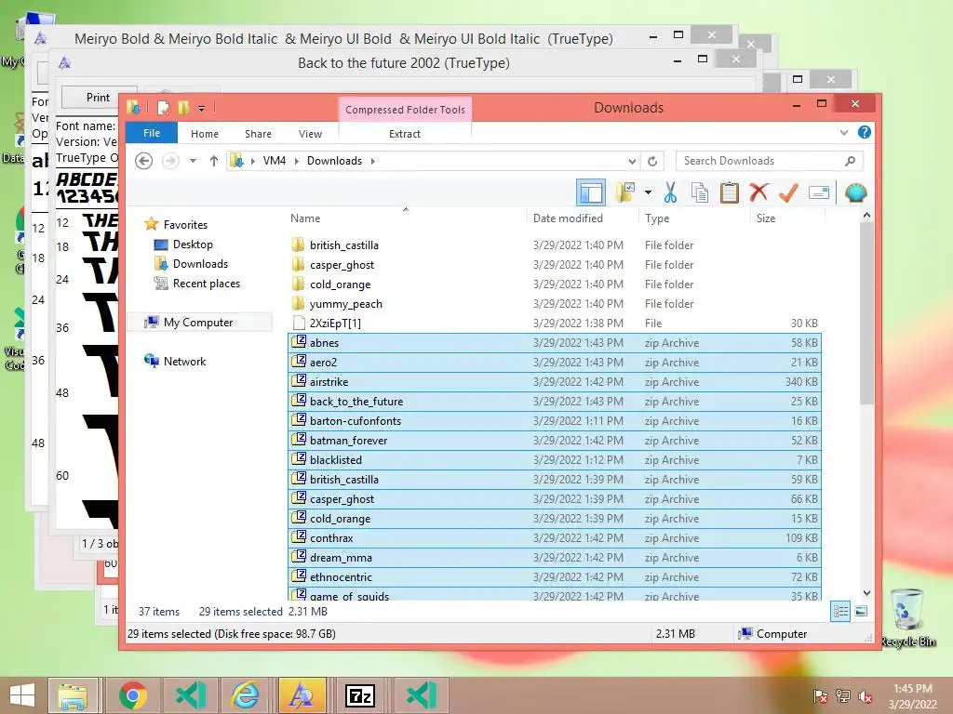Open the Home ribbon tab

204,134
